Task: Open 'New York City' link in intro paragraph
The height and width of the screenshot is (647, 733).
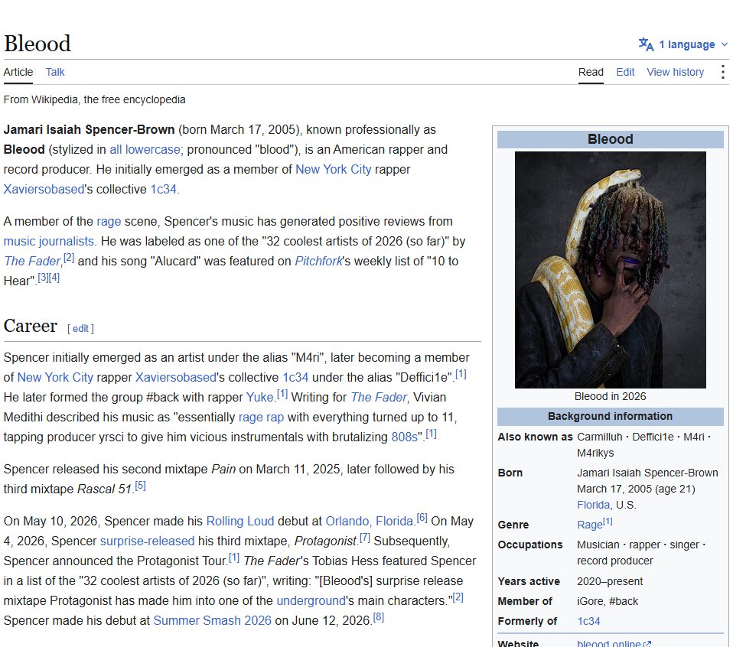Action: pyautogui.click(x=334, y=169)
